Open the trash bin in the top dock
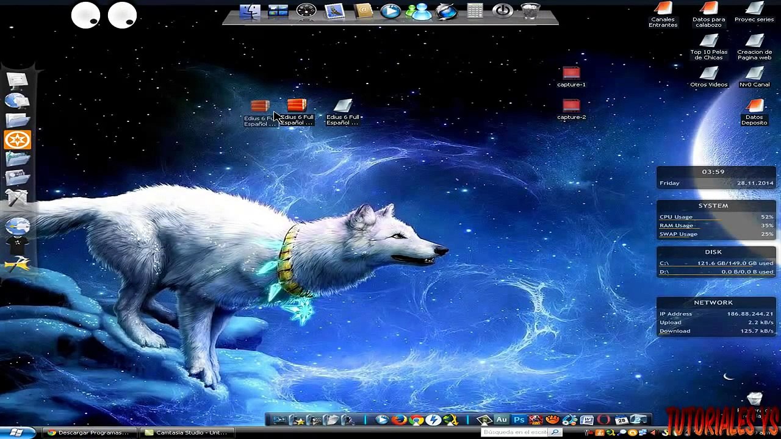 click(x=531, y=11)
